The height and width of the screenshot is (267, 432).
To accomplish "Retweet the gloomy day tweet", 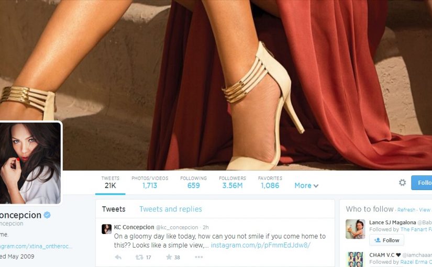I will (139, 257).
